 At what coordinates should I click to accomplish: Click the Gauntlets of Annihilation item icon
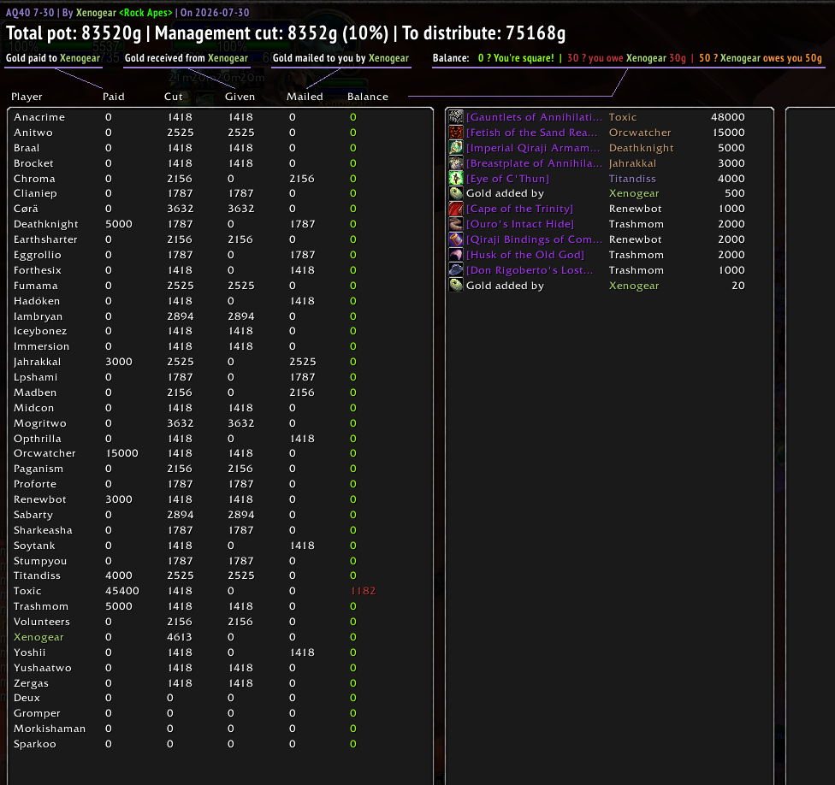click(x=456, y=116)
